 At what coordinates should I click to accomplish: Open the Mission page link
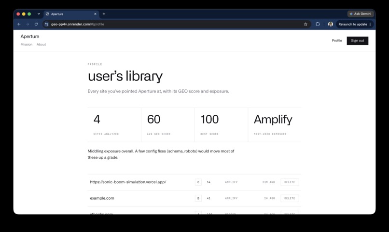coord(26,44)
